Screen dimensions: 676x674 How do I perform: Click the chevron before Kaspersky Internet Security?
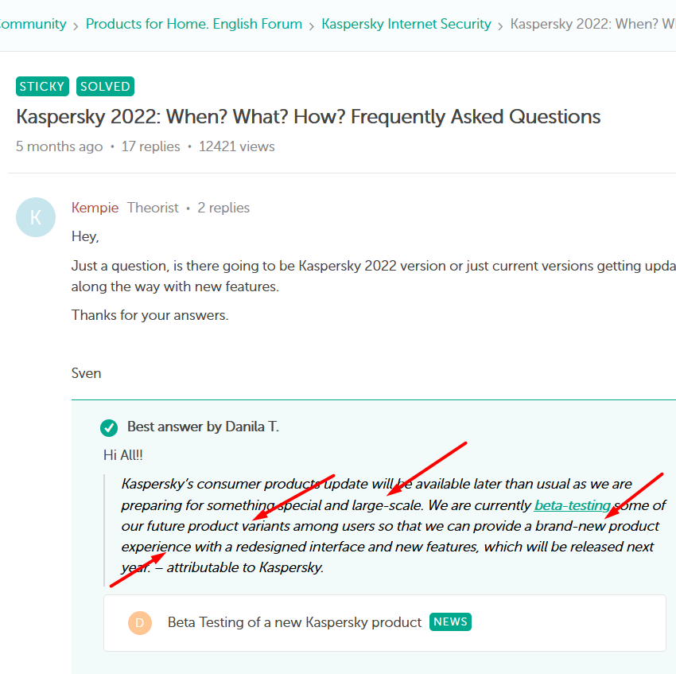(x=312, y=25)
